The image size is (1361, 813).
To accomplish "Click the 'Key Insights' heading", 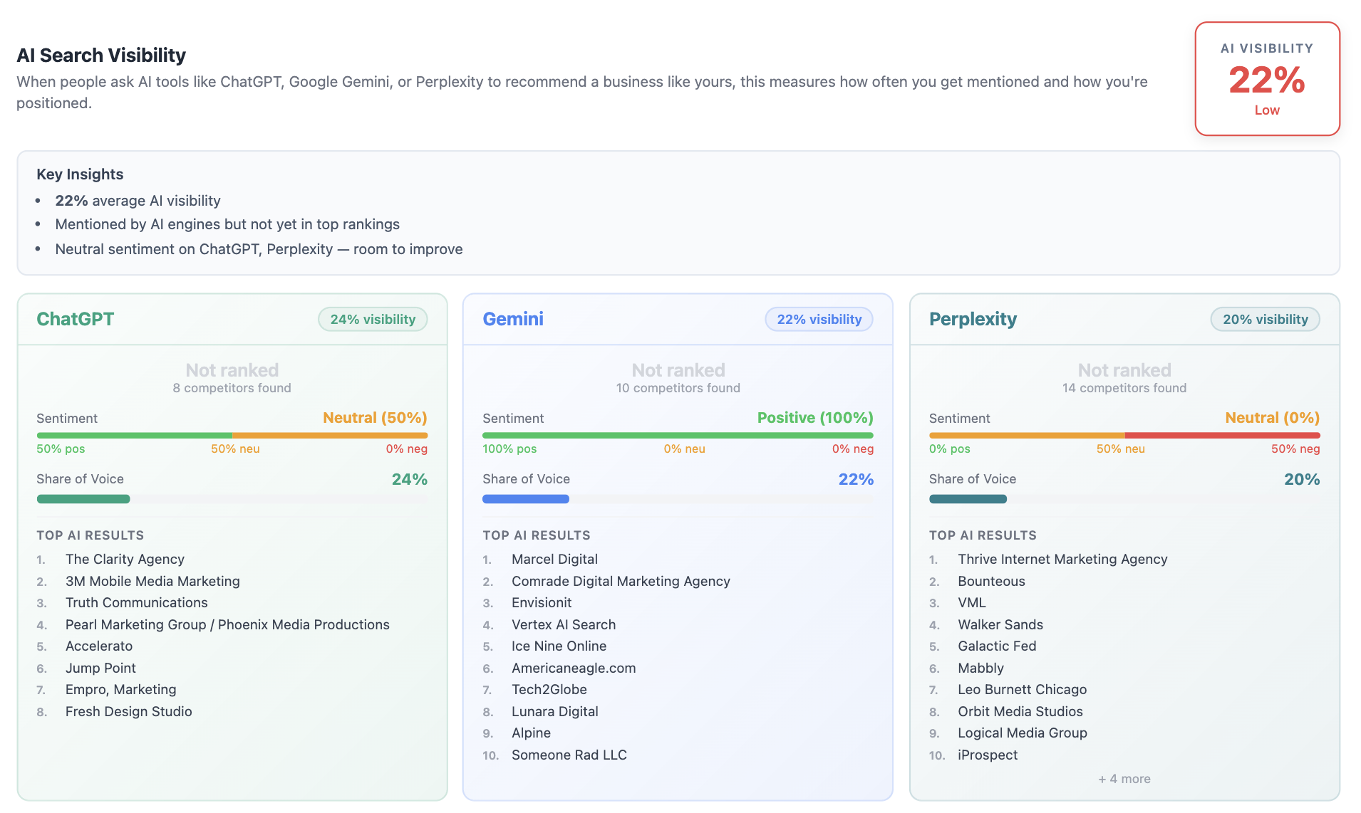I will pyautogui.click(x=80, y=174).
